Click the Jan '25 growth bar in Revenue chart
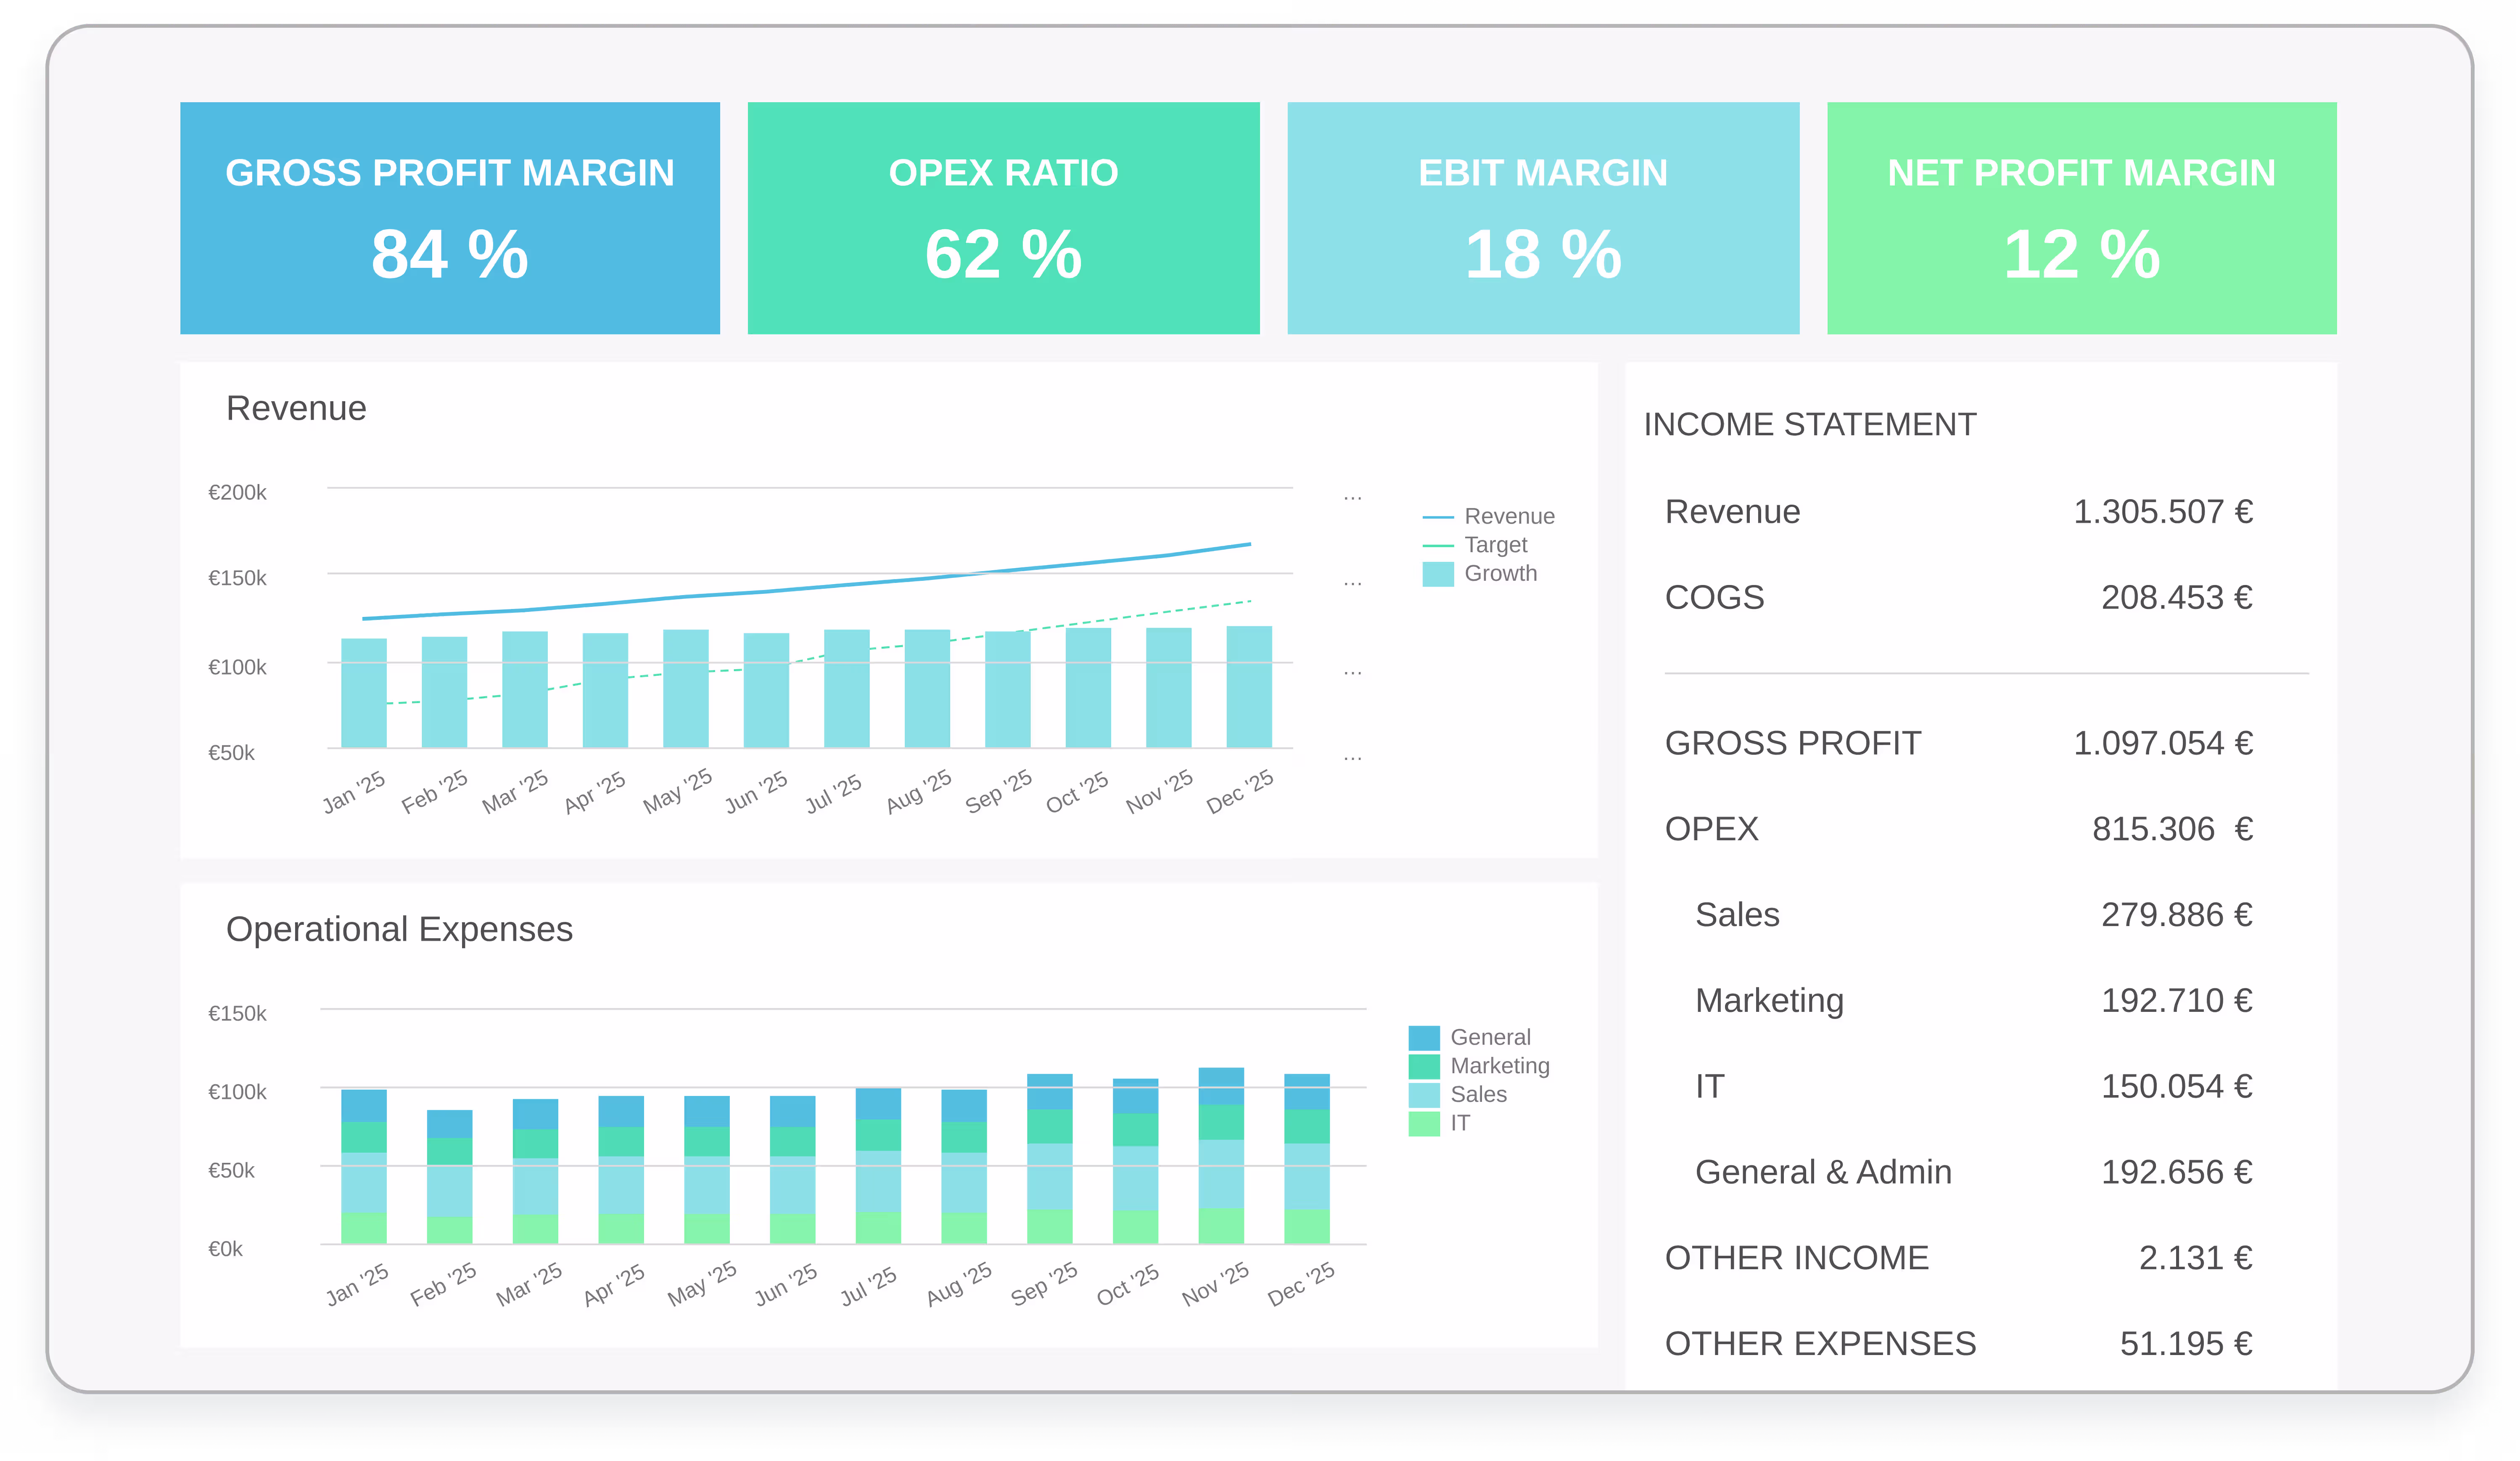Image resolution: width=2520 pixels, height=1461 pixels. (364, 693)
